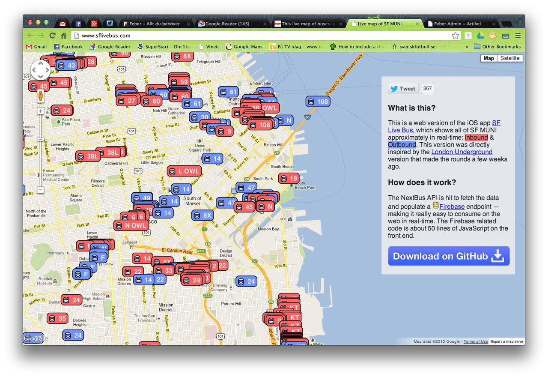Viewport: 548px width, 377px height.
Task: Click the Google logo at the map's bottom-left
Action: 35,338
